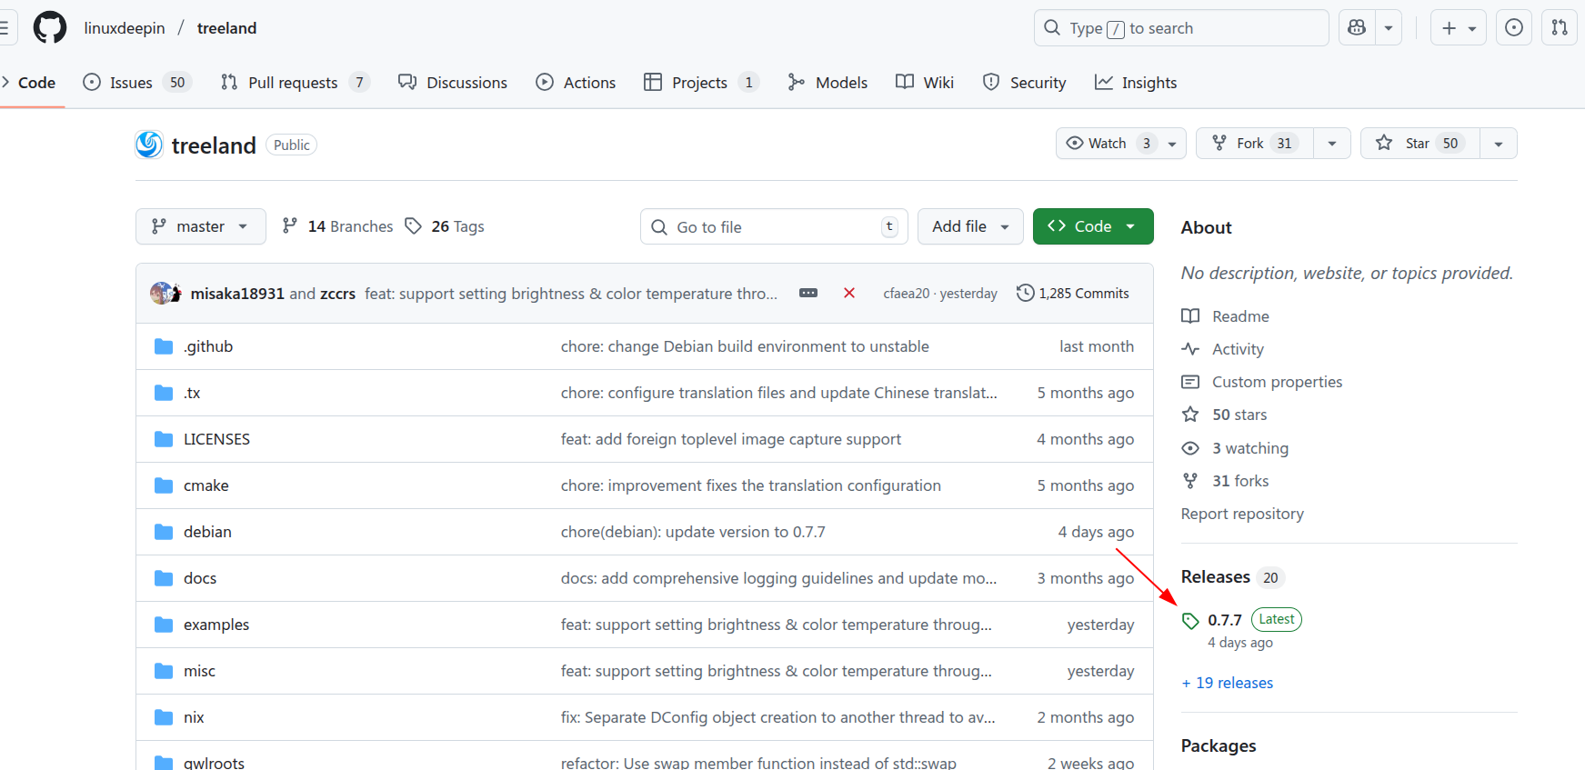
Task: Expand the Add file dropdown
Action: [970, 226]
